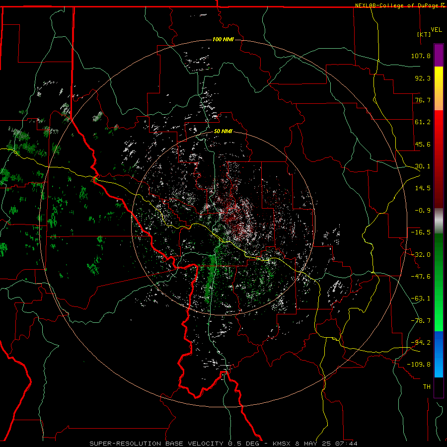The height and width of the screenshot is (447, 447).
Task: Click the blue segment of velocity color bar
Action: tap(439, 354)
